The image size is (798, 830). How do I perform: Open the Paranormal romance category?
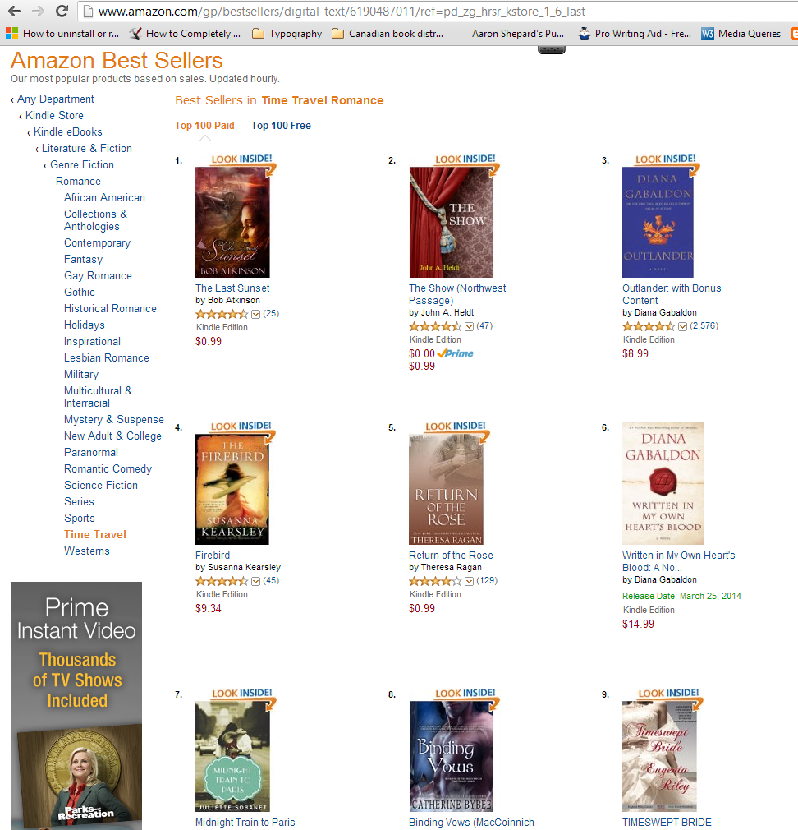[91, 453]
